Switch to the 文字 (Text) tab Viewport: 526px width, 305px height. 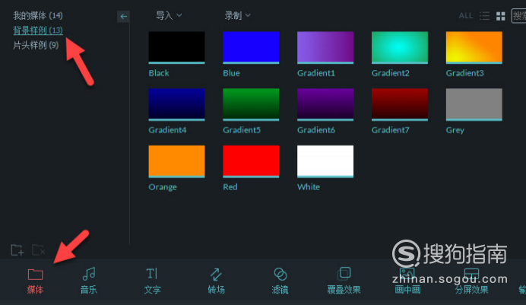click(152, 281)
